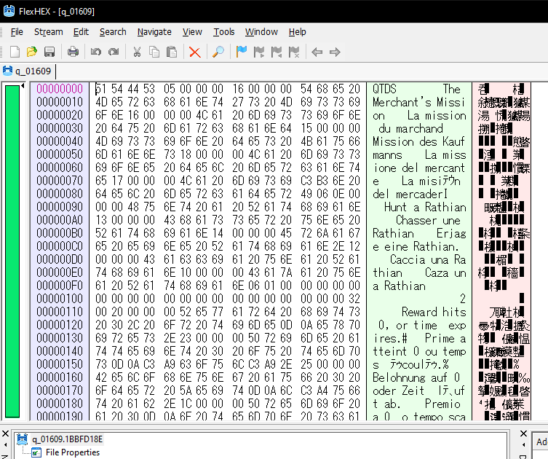This screenshot has width=548, height=459.
Task: Open the Stream menu
Action: coord(49,32)
